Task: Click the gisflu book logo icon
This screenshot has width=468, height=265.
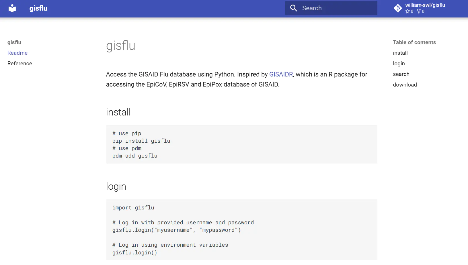Action: point(12,8)
